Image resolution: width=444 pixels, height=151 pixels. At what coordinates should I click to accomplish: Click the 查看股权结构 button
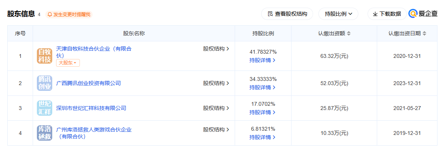287,14
